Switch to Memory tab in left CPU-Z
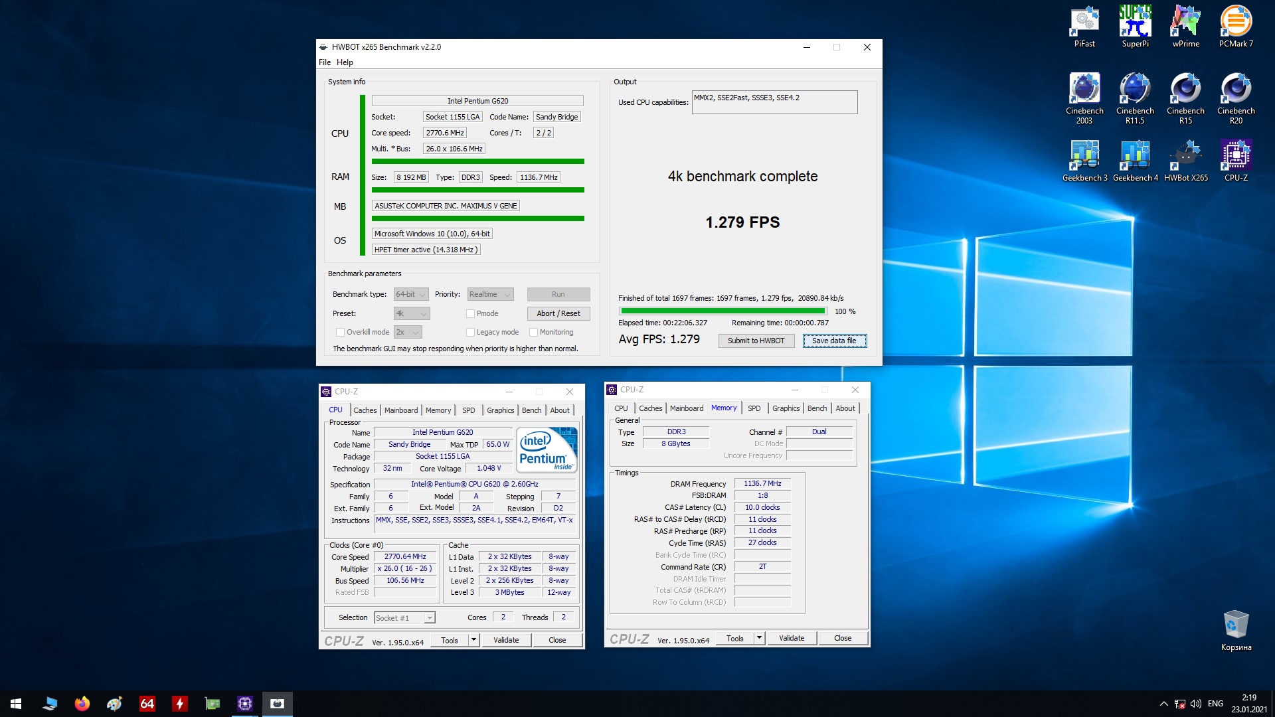This screenshot has height=717, width=1275. [x=438, y=410]
